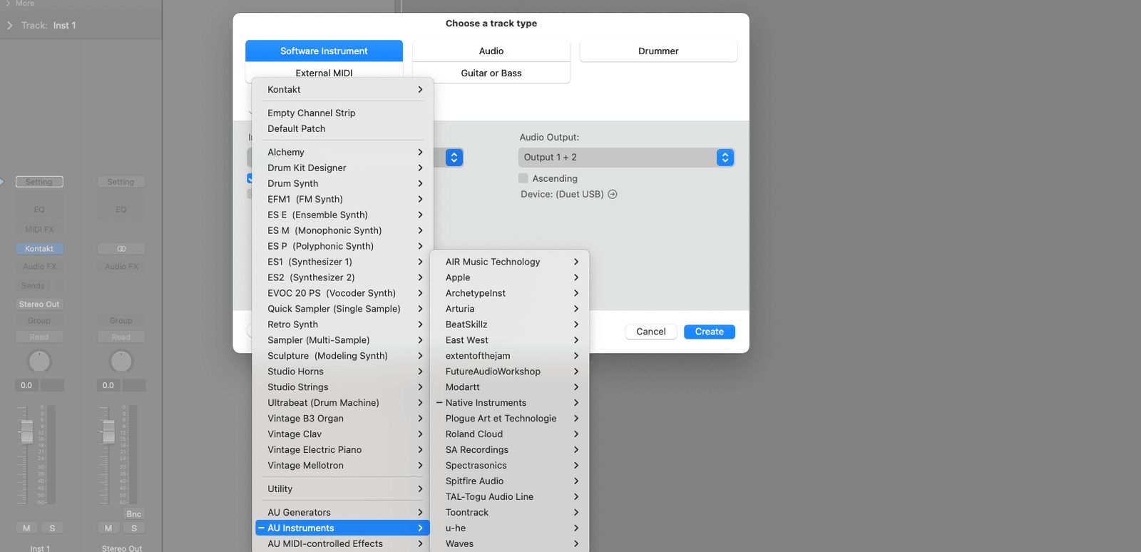This screenshot has width=1141, height=552.
Task: Click the MIDI FX slot on Inst 1
Action: tap(39, 230)
